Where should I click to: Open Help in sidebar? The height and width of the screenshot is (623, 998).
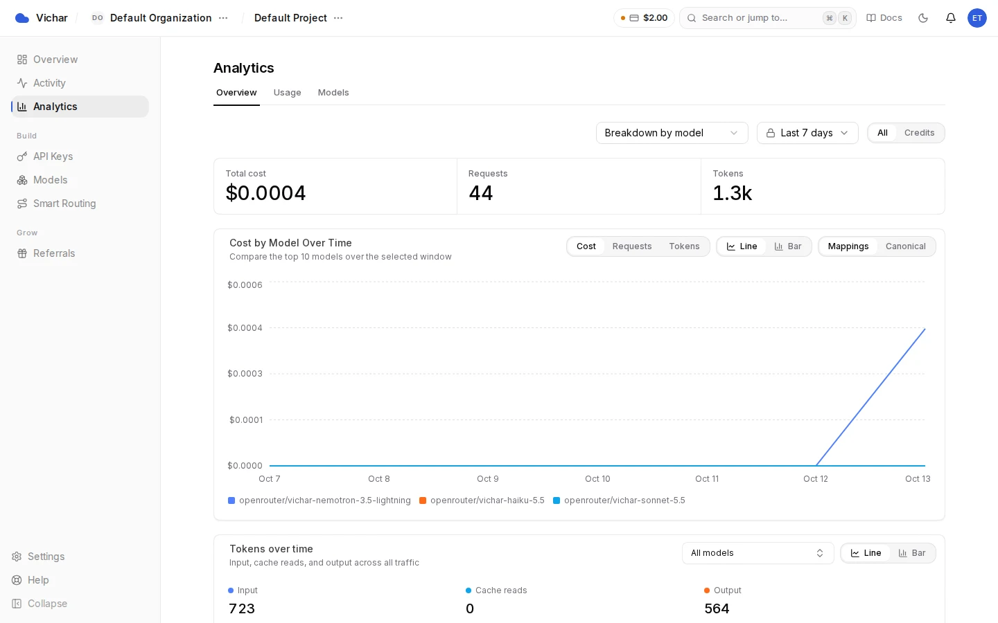coord(30,580)
